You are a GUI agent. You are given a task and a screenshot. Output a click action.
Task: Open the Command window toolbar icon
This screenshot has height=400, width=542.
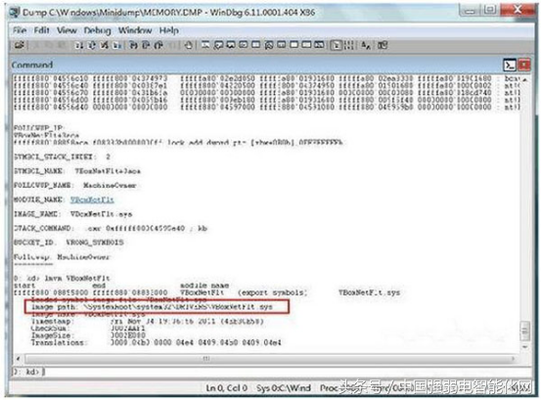tap(205, 45)
